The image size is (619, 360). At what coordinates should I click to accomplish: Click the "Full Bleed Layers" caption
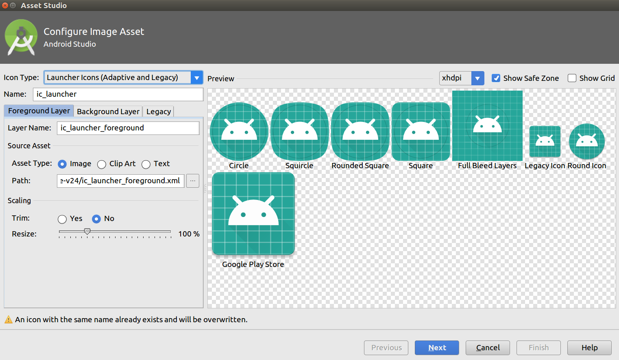pyautogui.click(x=487, y=166)
